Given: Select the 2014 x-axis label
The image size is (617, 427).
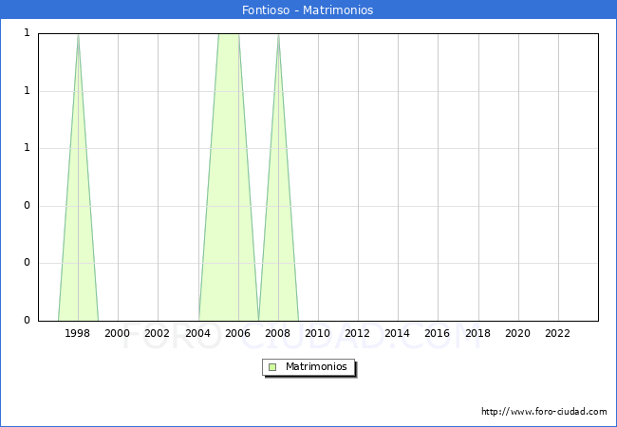Looking at the screenshot, I should 398,333.
